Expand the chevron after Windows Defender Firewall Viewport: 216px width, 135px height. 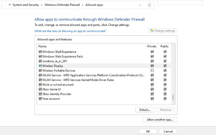[82, 5]
